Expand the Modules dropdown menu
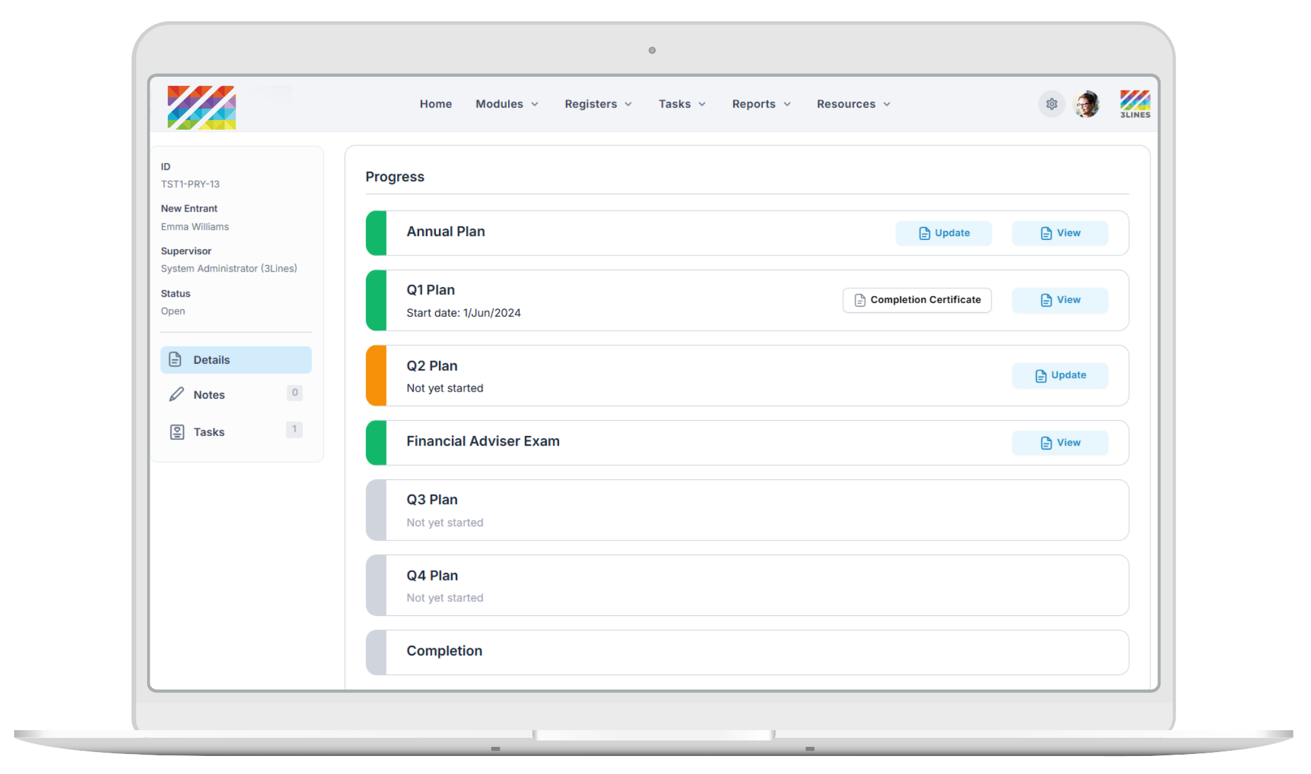 point(507,104)
